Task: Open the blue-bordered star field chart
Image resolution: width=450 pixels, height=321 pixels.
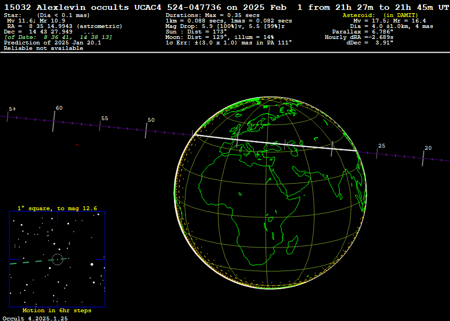Action: (58, 260)
